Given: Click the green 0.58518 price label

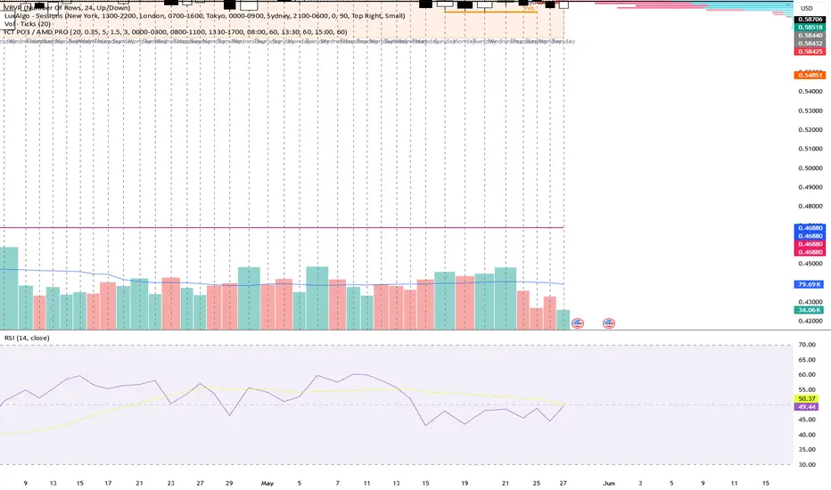Looking at the screenshot, I should 810,27.
